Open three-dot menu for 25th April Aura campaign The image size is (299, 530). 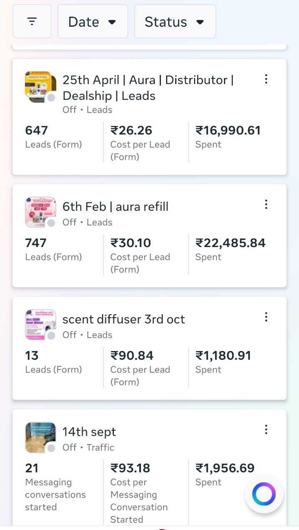point(266,79)
